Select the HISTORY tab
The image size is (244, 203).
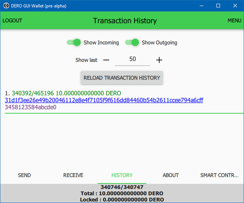(122, 175)
